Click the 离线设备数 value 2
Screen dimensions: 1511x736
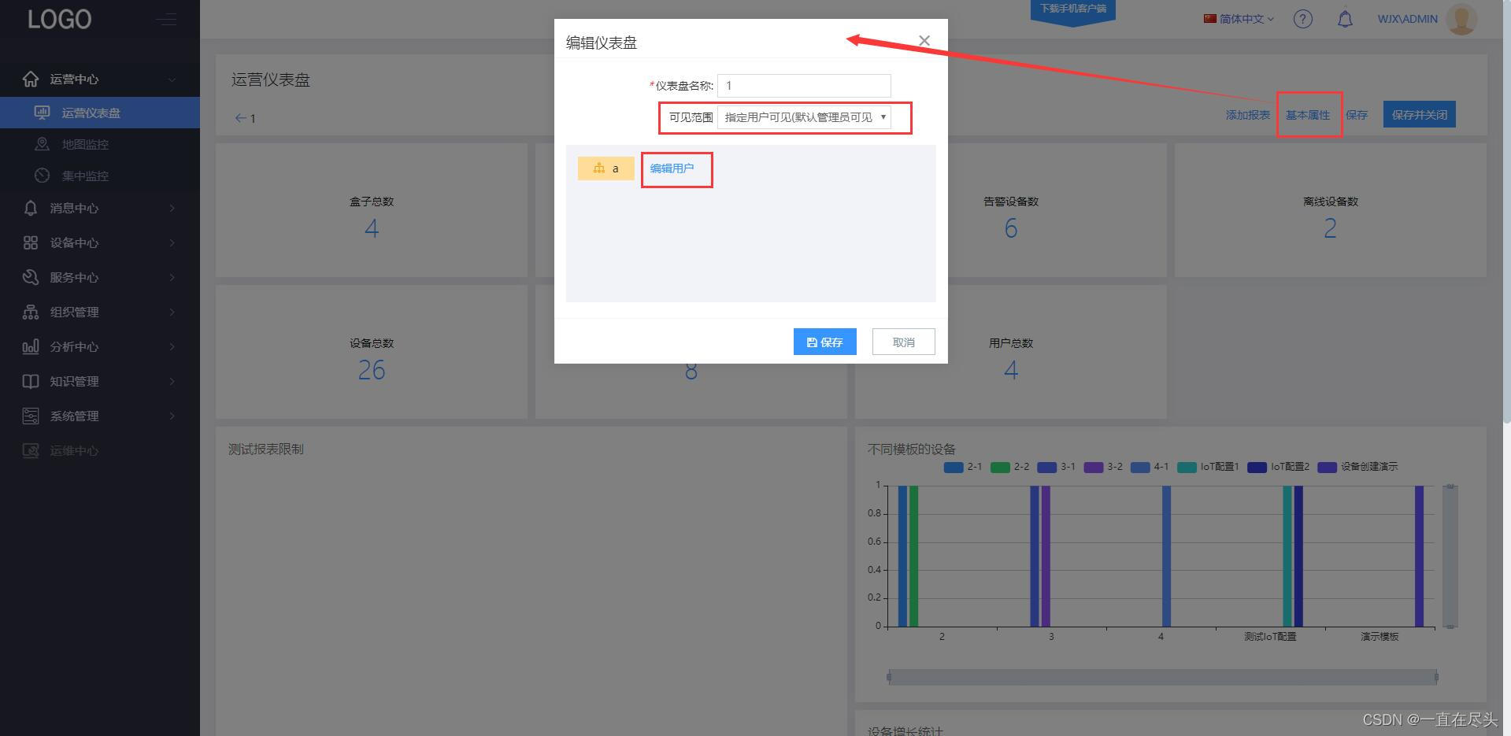tap(1330, 228)
